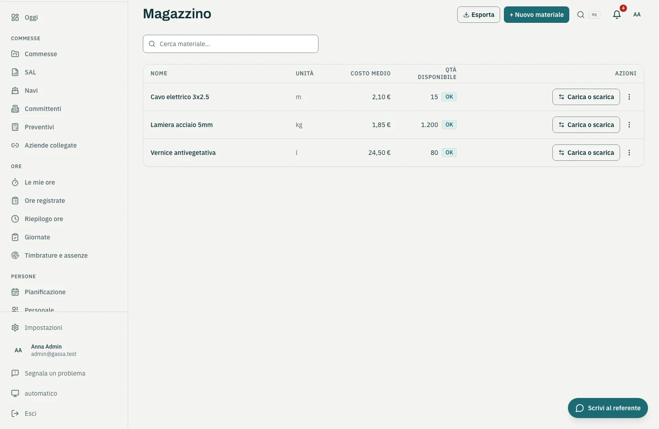
Task: Click the Pianificazione calendar icon
Action: point(15,292)
